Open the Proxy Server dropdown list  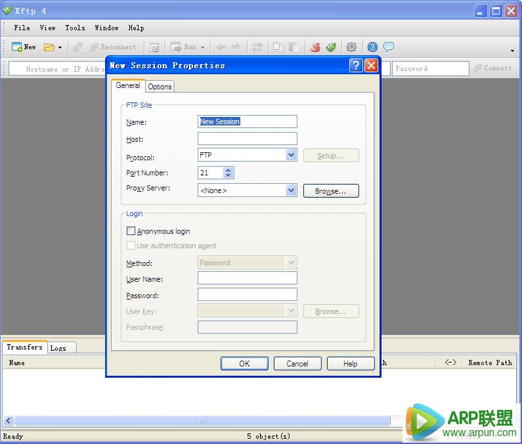[x=292, y=190]
